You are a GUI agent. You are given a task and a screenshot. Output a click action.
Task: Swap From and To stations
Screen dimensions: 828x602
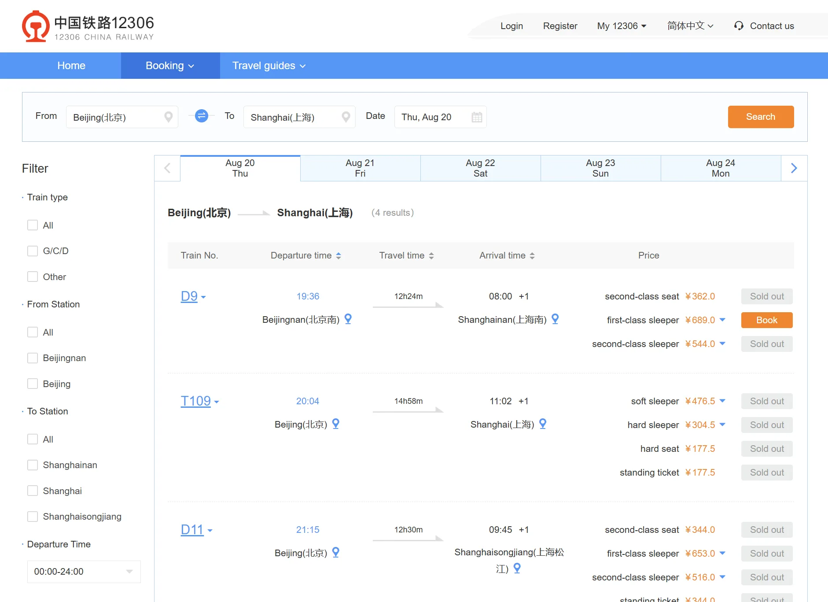click(202, 116)
